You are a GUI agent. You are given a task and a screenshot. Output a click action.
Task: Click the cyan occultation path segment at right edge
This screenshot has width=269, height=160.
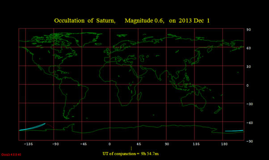tap(234, 131)
